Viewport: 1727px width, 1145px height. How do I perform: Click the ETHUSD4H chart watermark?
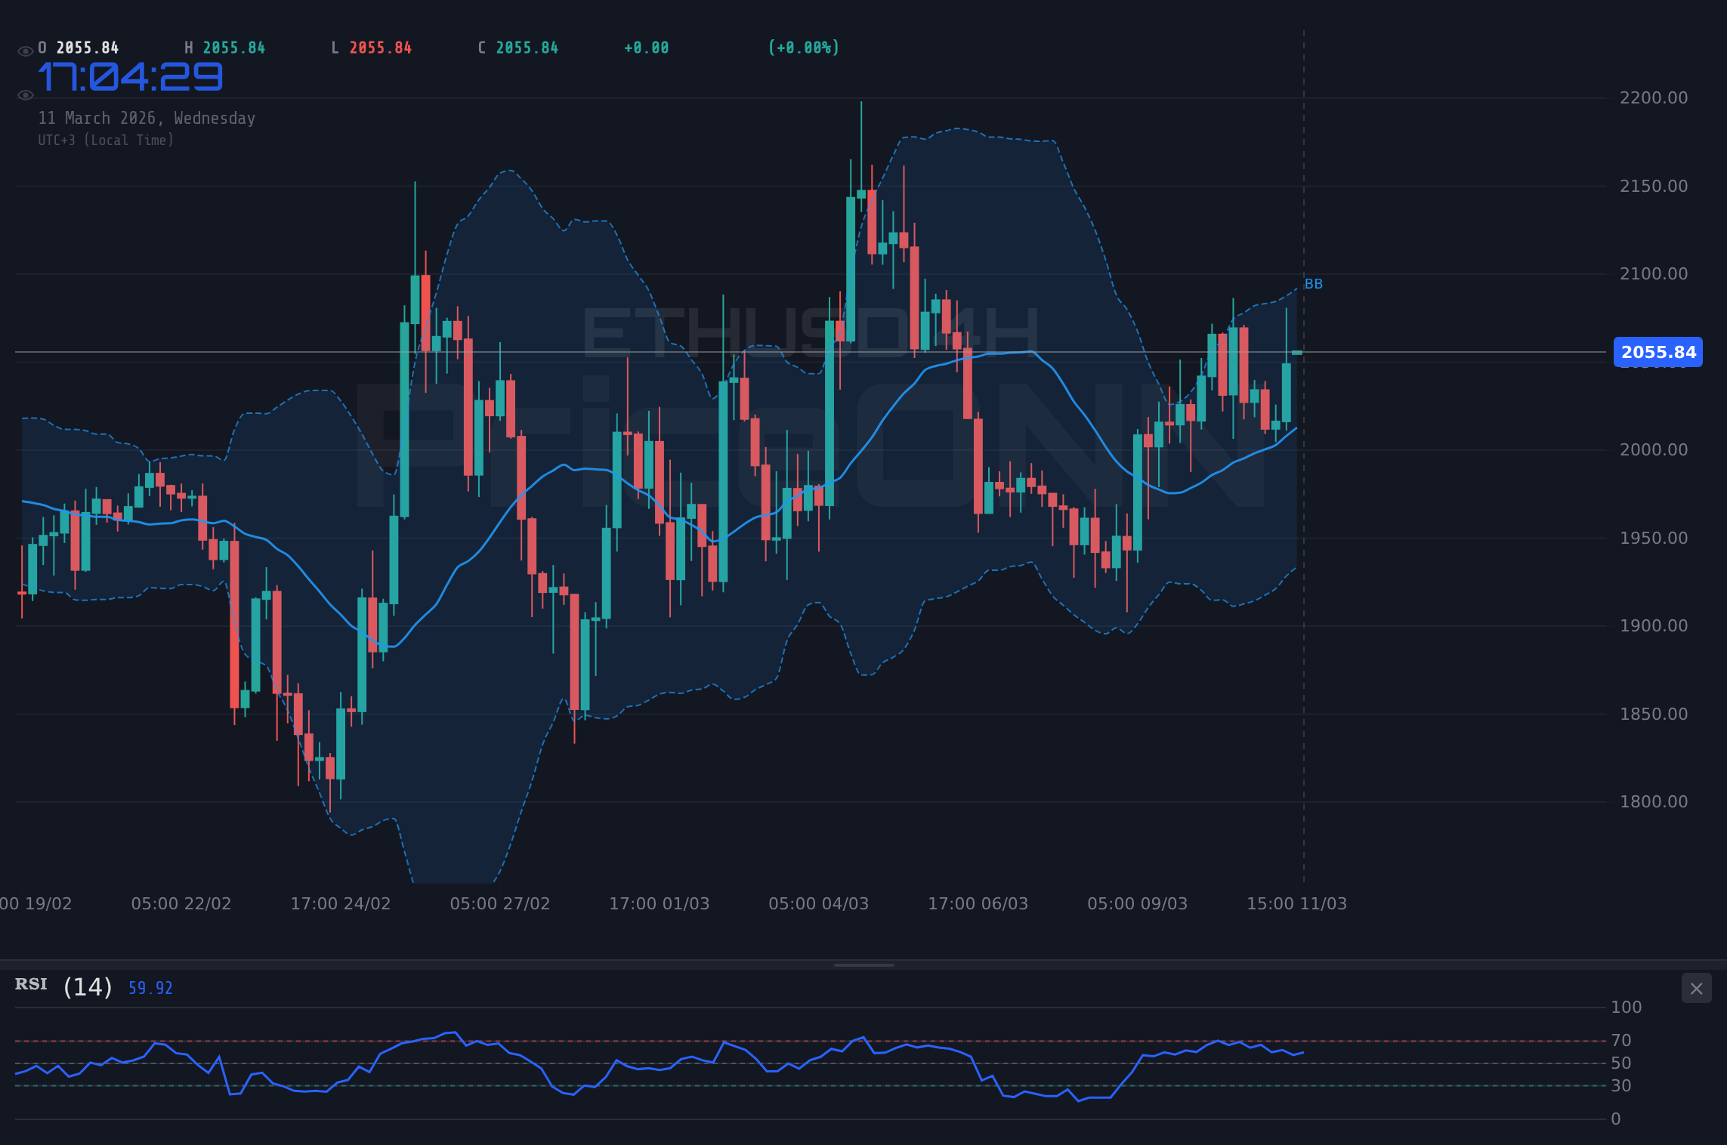point(810,332)
